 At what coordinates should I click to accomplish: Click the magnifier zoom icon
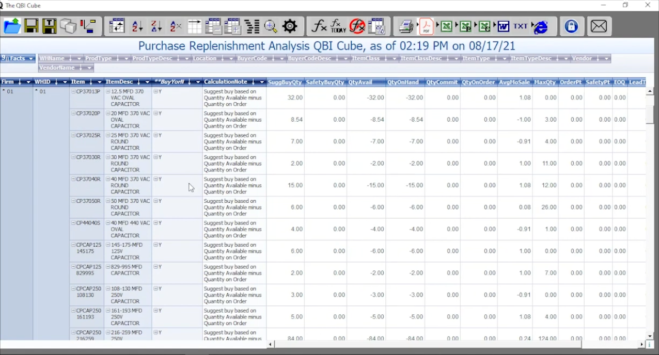pyautogui.click(x=271, y=26)
